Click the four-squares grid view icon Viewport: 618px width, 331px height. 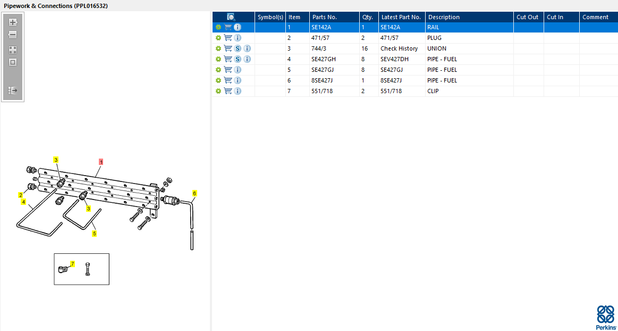tap(13, 50)
